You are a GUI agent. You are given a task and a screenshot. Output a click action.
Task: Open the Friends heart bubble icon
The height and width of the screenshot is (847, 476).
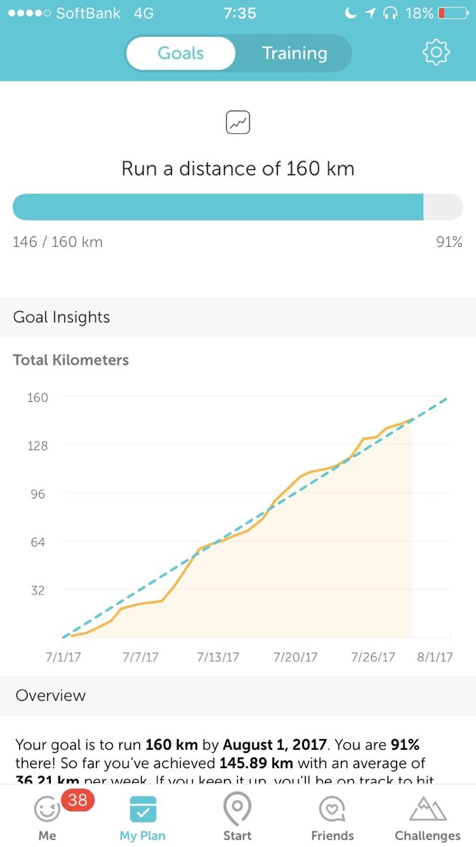(x=333, y=809)
